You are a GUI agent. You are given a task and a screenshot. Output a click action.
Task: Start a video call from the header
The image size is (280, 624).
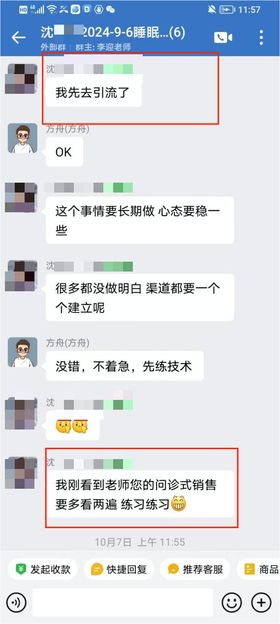coord(223,38)
